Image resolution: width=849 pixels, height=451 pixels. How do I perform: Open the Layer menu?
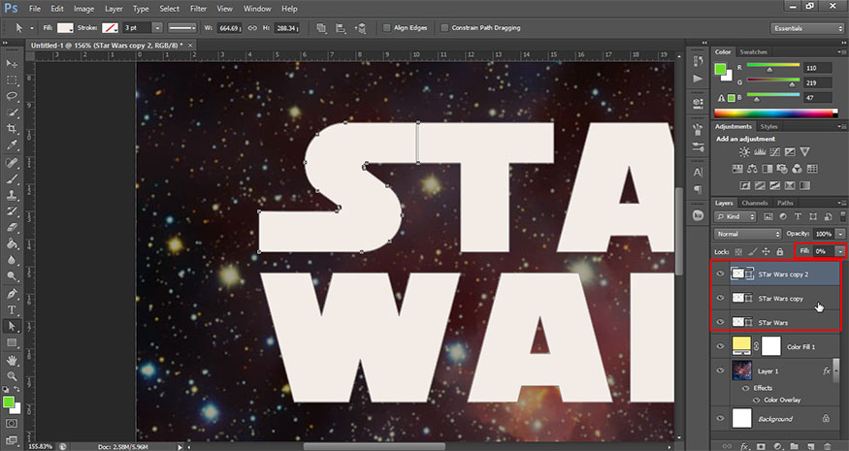point(114,9)
